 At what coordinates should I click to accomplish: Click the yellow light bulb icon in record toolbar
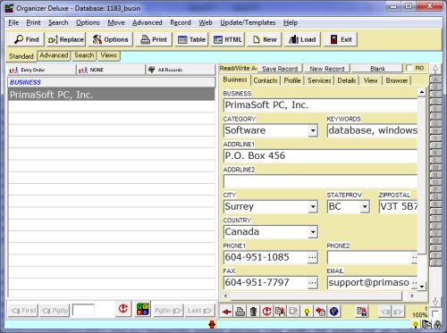[307, 312]
